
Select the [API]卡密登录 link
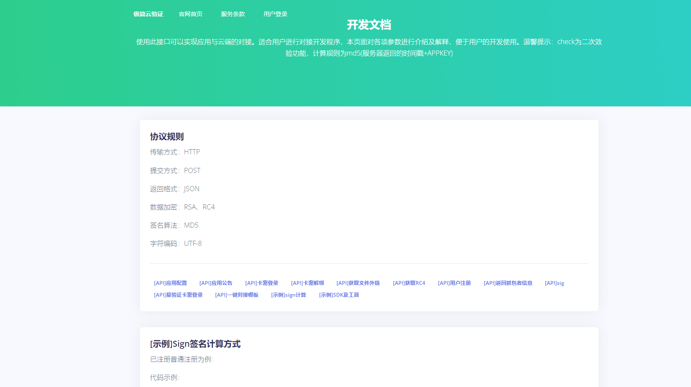point(261,283)
